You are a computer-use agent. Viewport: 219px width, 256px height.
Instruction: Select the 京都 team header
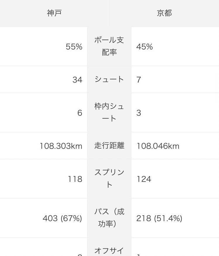pyautogui.click(x=164, y=13)
